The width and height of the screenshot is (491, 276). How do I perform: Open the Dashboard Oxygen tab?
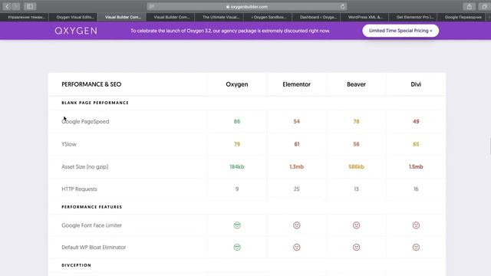click(318, 17)
